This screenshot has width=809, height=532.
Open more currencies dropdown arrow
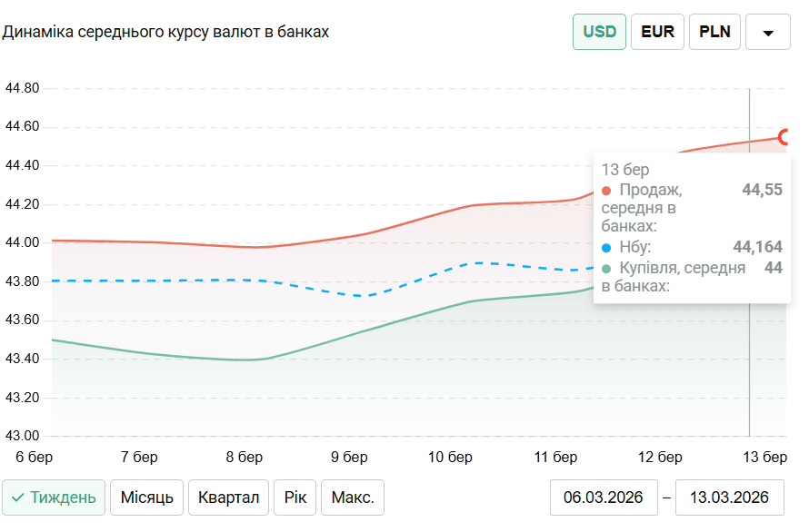pyautogui.click(x=768, y=33)
